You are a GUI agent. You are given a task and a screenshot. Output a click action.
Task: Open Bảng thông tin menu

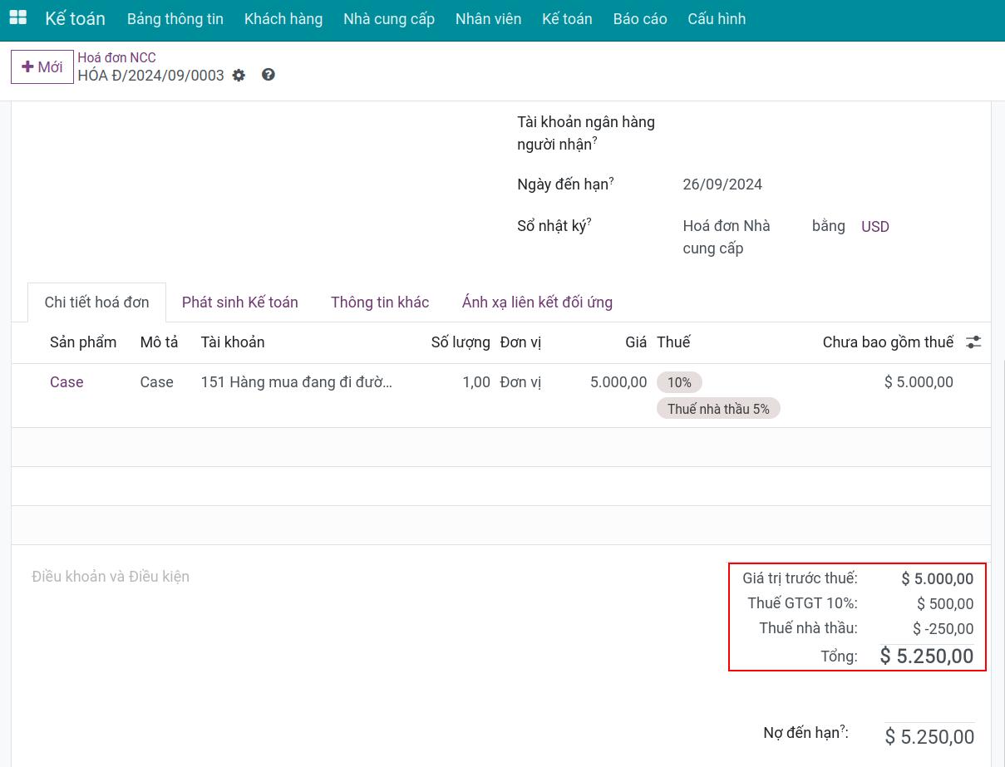click(175, 19)
